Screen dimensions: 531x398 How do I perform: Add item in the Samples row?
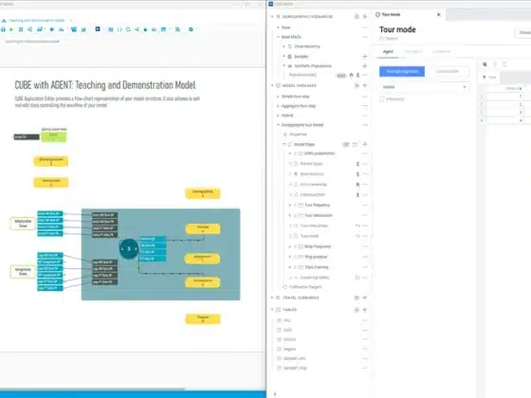click(365, 57)
